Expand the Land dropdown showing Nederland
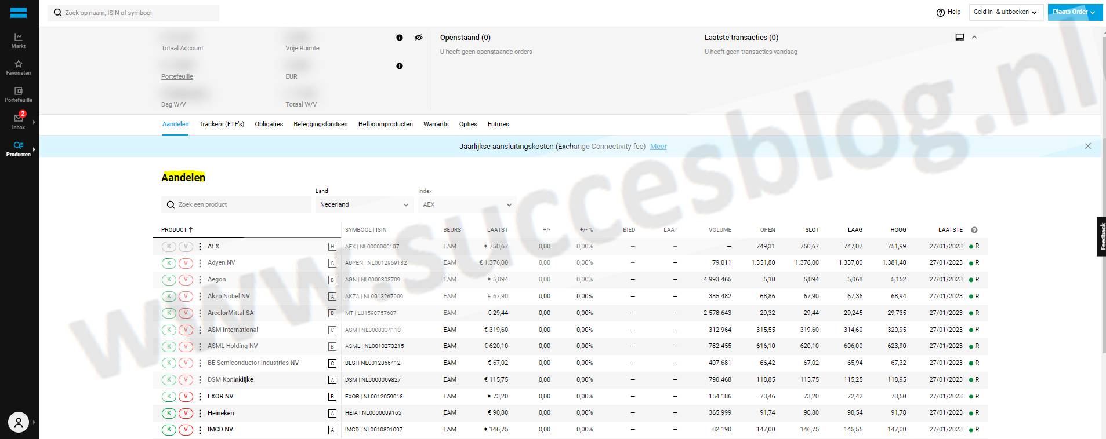Viewport: 1106px width, 439px height. 364,204
